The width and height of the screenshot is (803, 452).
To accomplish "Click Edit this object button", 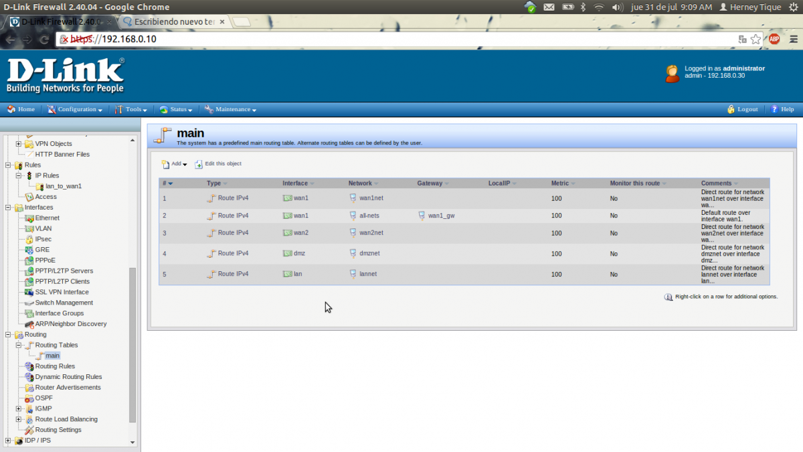I will 218,164.
